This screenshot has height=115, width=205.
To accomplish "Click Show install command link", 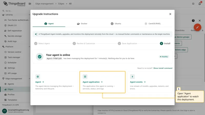I will point(163,68).
